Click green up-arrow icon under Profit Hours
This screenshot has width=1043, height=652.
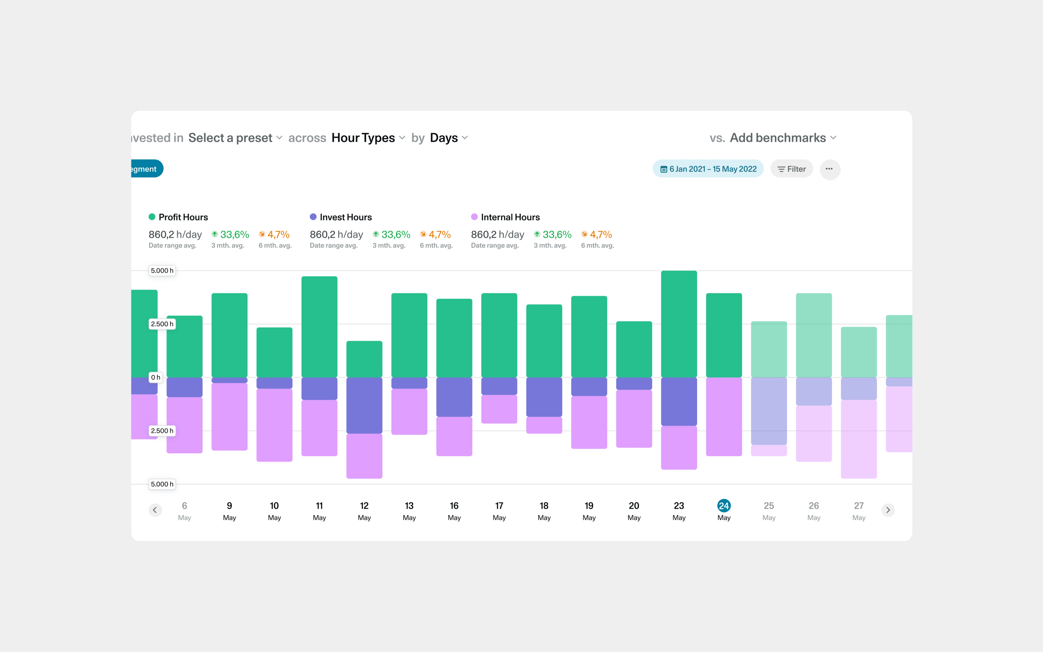(215, 234)
